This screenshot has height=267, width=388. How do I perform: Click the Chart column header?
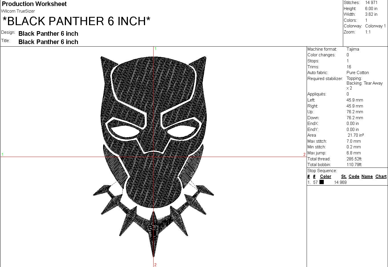(x=381, y=176)
